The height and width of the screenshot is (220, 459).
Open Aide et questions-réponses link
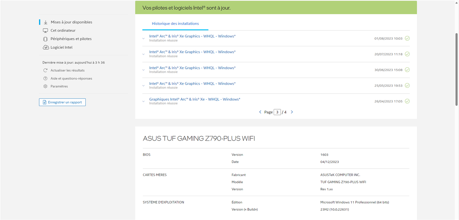coord(71,79)
